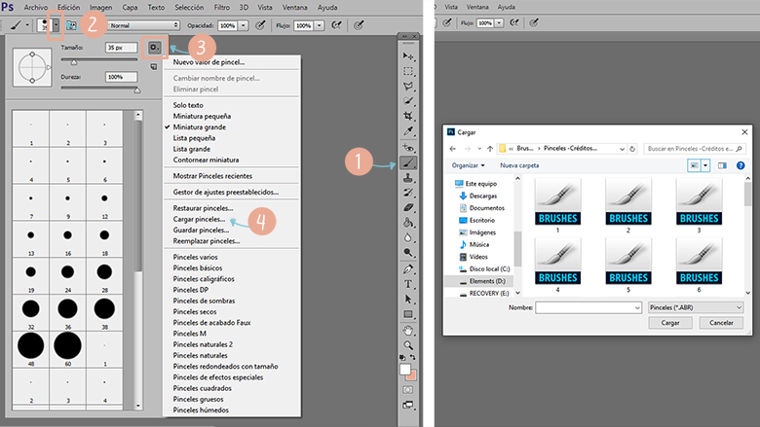
Task: Choose Restaurar pinceles... from the menu
Action: pos(203,208)
